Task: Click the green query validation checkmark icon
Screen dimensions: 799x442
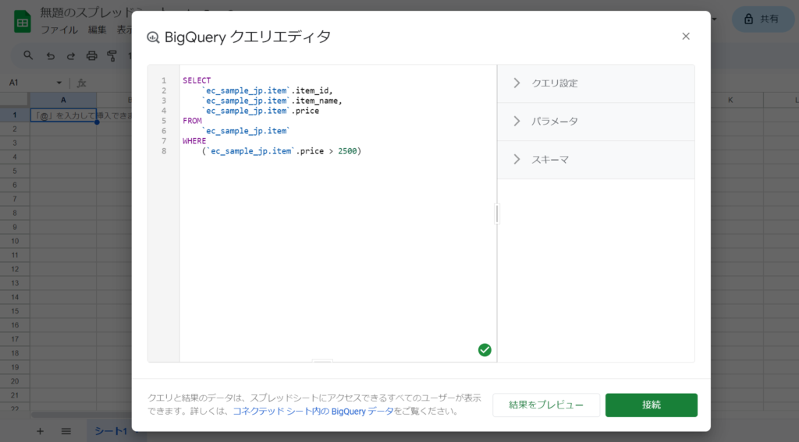Action: pos(485,350)
